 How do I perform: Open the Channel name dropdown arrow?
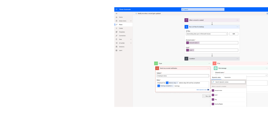tap(266, 75)
